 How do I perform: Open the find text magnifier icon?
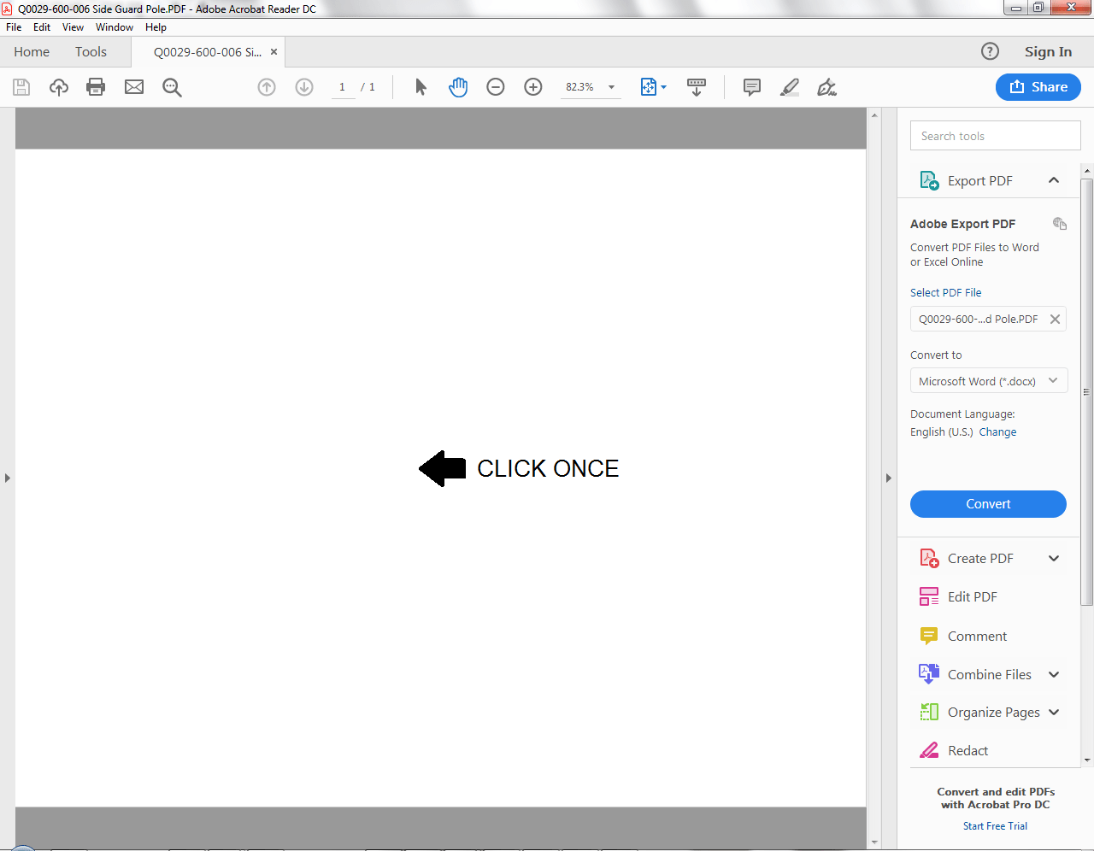coord(172,87)
